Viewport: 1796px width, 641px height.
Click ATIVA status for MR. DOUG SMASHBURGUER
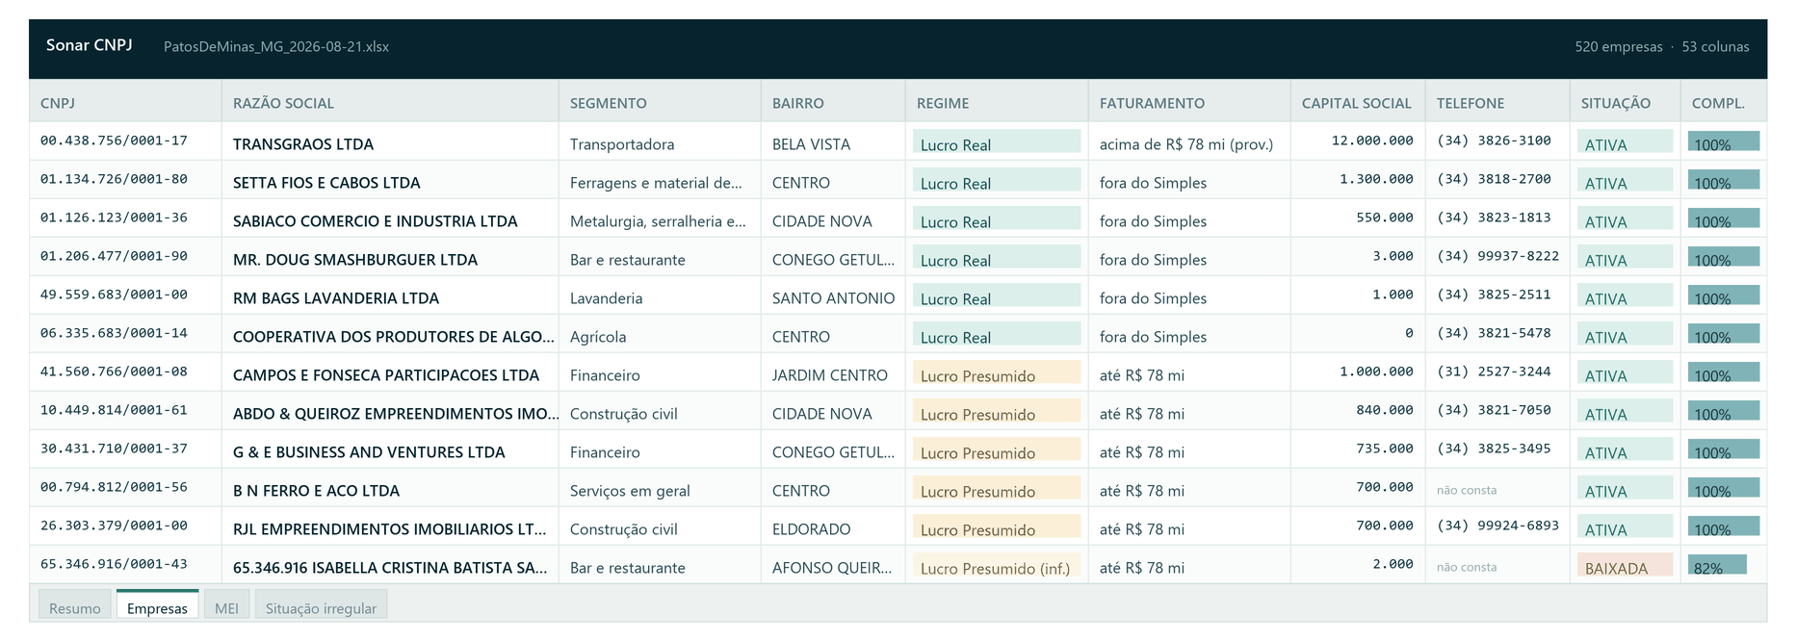point(1625,257)
